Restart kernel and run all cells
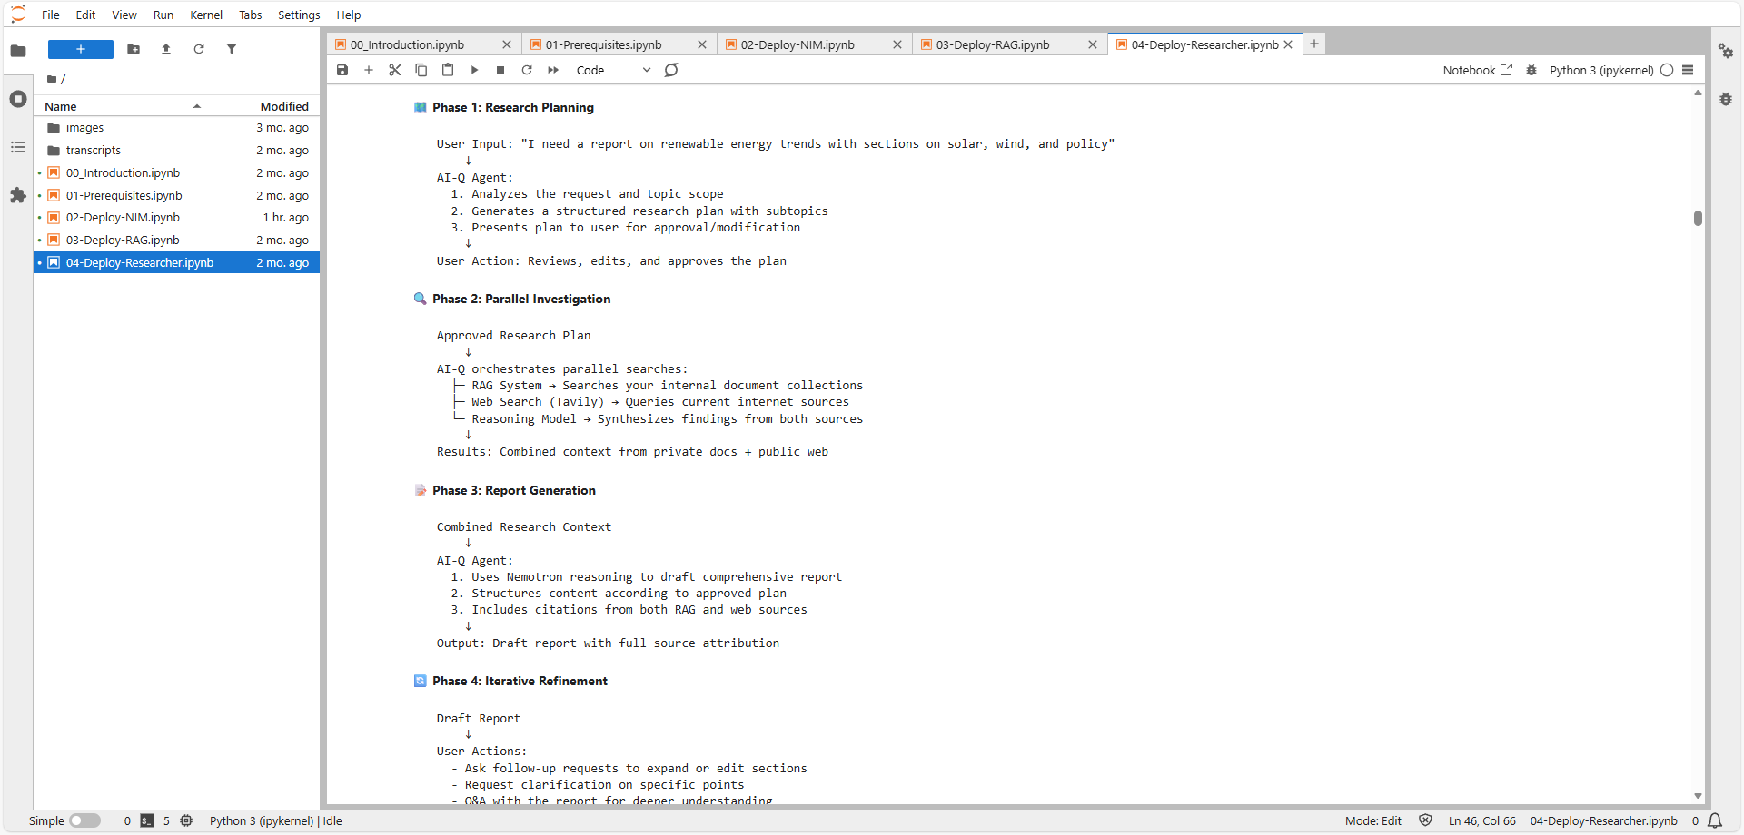The image size is (1744, 835). pos(553,70)
